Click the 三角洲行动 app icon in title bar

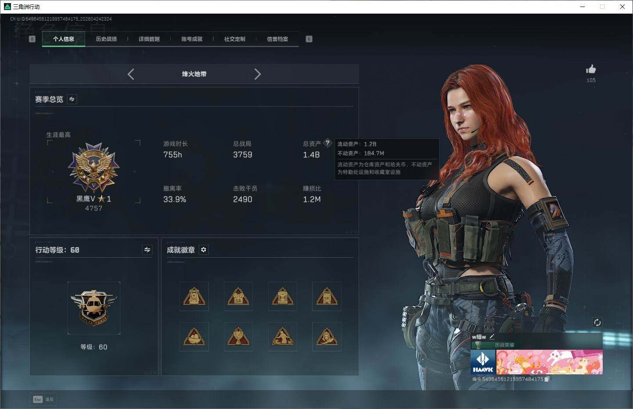7,7
